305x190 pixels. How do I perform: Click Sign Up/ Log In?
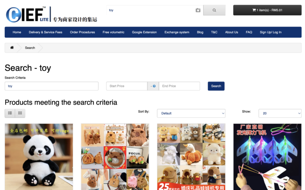coord(270,32)
